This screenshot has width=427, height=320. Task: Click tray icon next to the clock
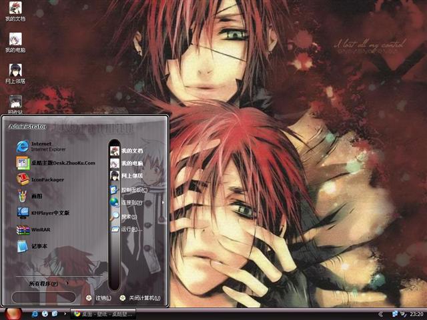pyautogui.click(x=403, y=314)
